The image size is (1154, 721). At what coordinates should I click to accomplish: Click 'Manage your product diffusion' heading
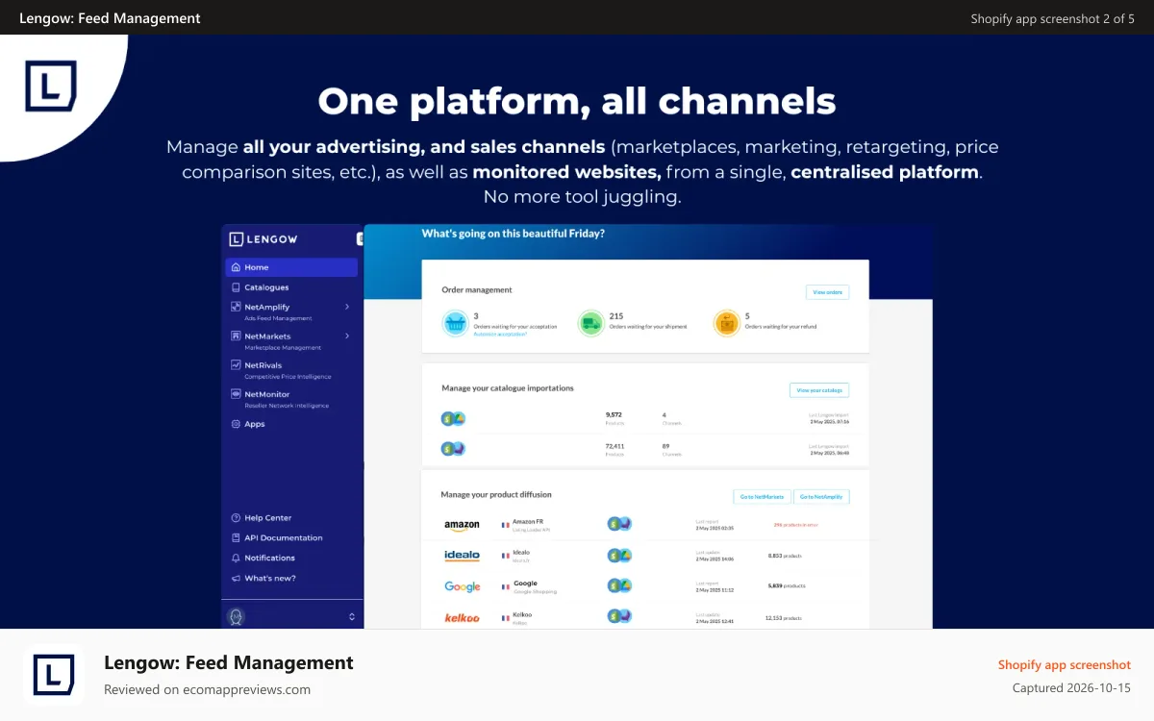click(x=496, y=494)
